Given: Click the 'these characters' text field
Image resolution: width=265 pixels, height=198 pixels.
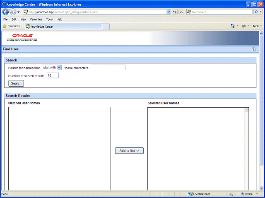Looking at the screenshot, I should [108, 68].
